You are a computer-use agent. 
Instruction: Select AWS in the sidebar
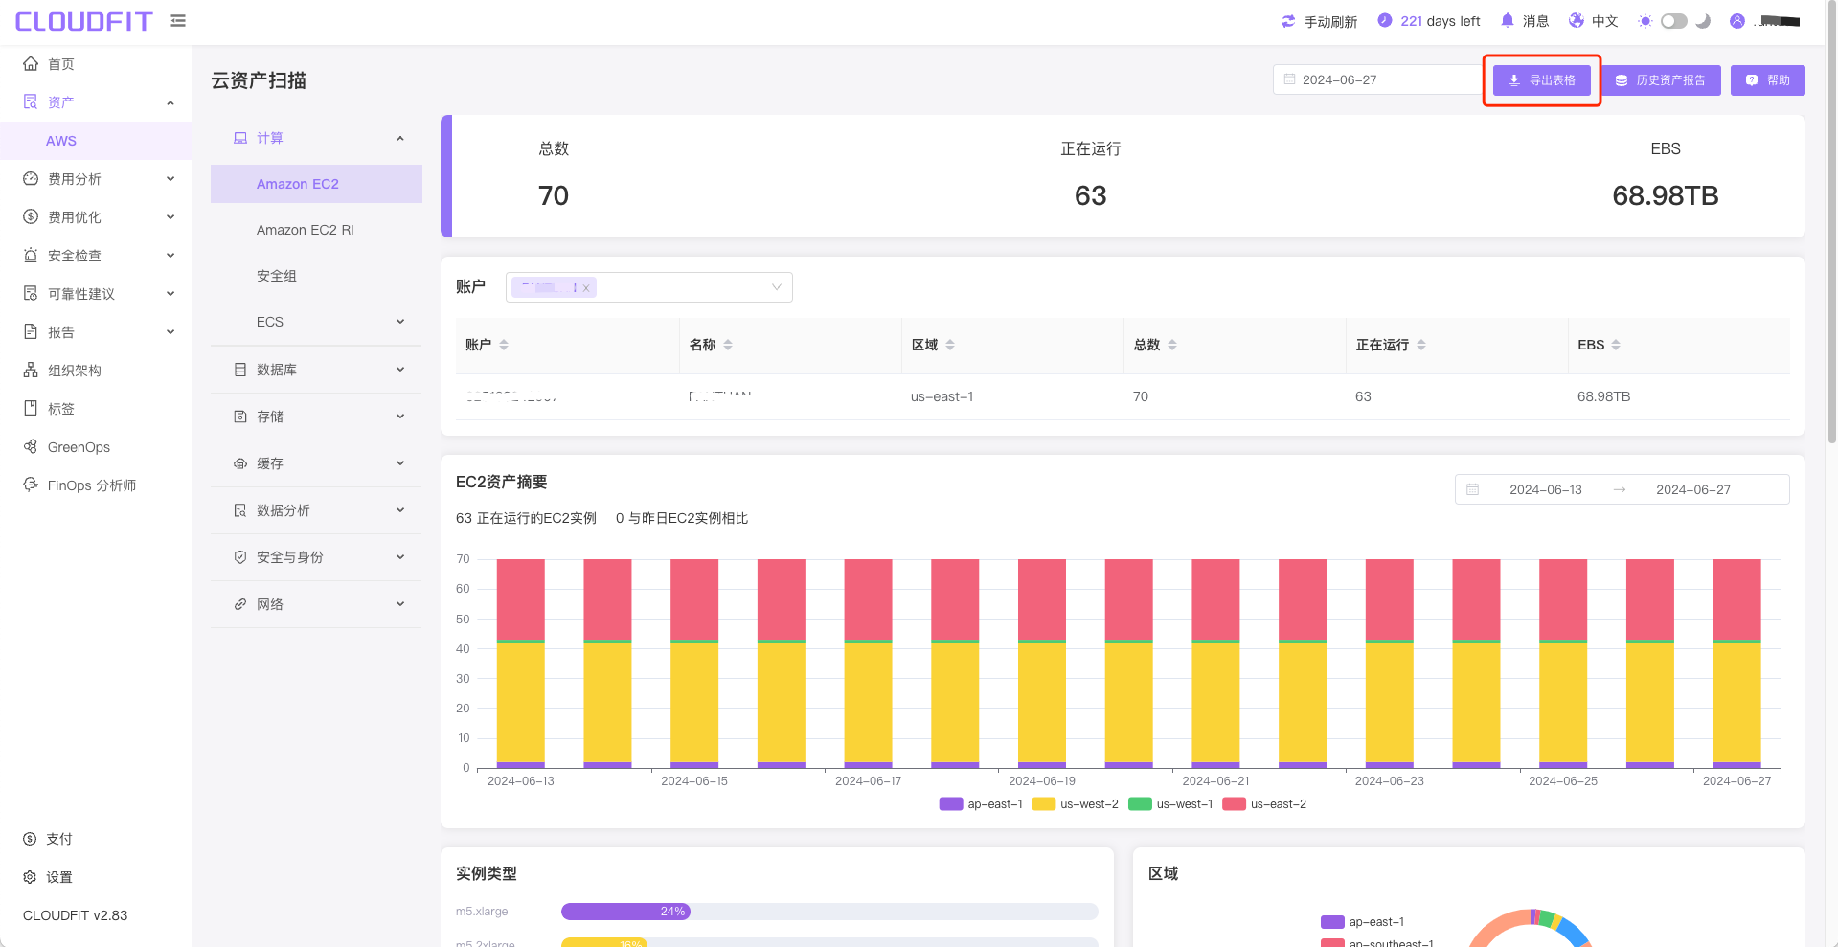click(x=96, y=141)
